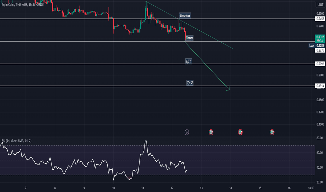Click the Low 0.2282 price tag
Screen dimensions: 326x192
click(x=317, y=46)
